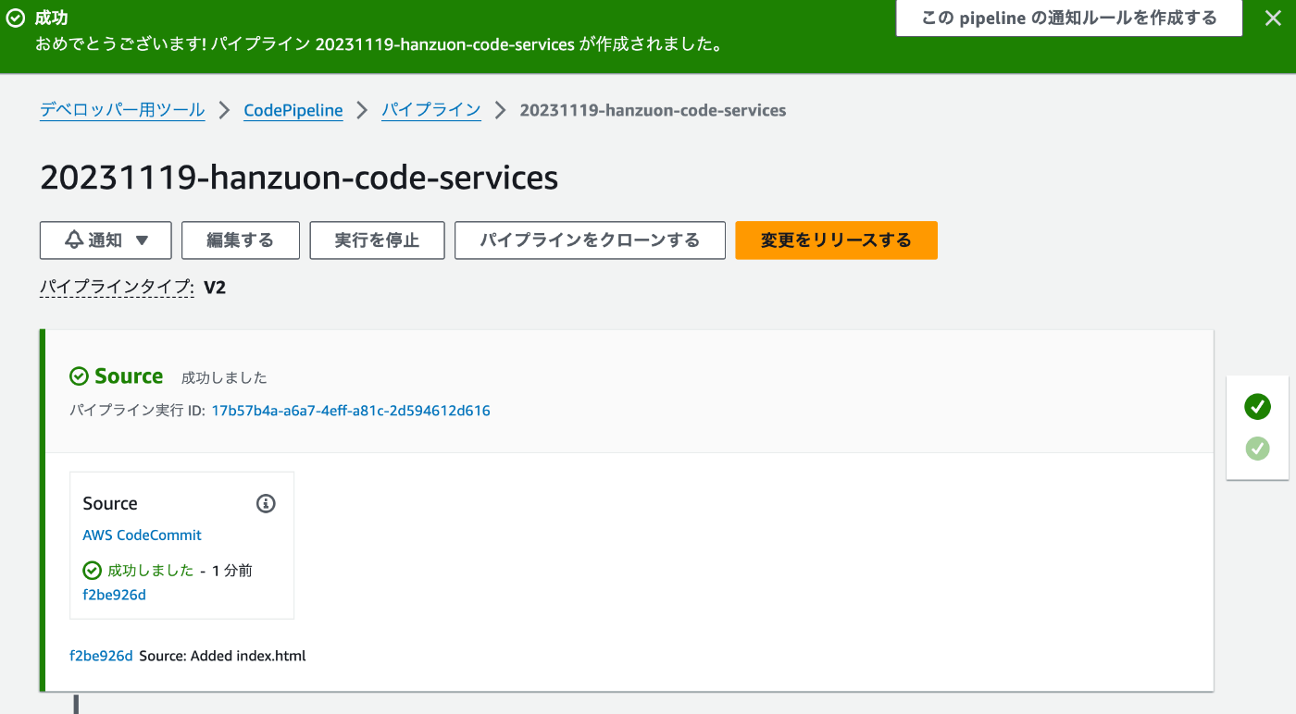This screenshot has height=714, width=1296.
Task: Click the page title 20231119-hanzuon-code-services
Action: (299, 177)
